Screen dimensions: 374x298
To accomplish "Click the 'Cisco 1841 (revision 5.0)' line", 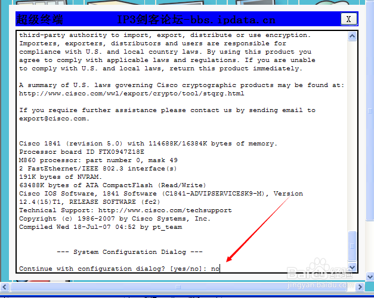I will coord(148,144).
